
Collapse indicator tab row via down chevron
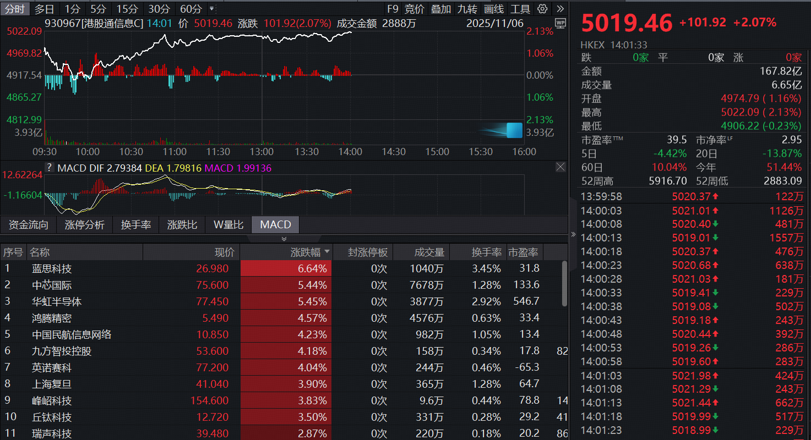tap(284, 238)
